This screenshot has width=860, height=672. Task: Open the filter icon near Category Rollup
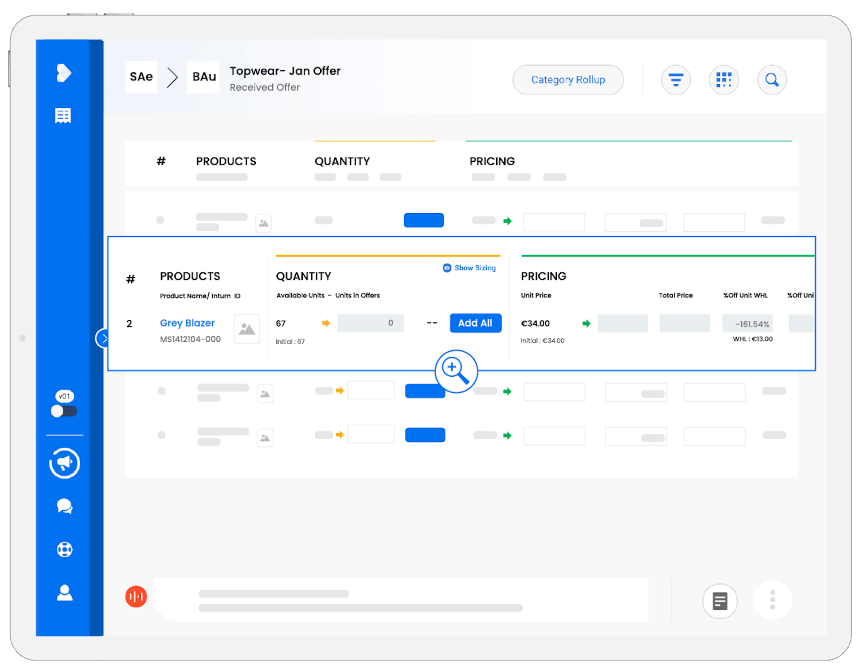click(x=676, y=80)
